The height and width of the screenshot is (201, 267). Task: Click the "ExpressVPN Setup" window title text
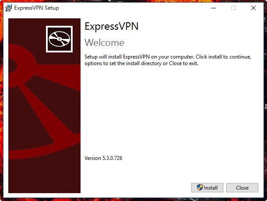click(36, 8)
